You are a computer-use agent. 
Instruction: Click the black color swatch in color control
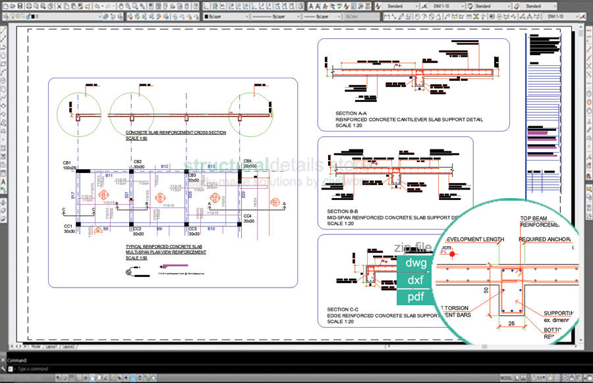207,16
